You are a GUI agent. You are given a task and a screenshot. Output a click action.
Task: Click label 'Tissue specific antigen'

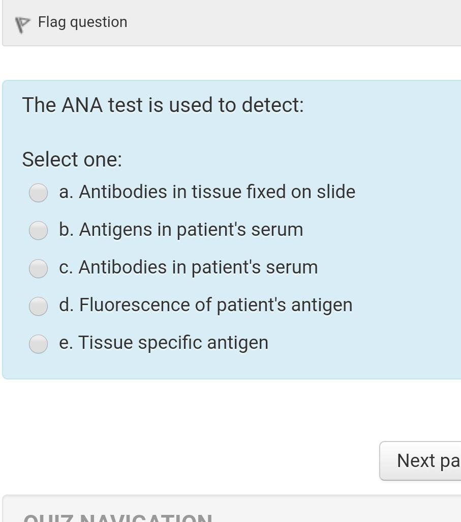point(173,343)
